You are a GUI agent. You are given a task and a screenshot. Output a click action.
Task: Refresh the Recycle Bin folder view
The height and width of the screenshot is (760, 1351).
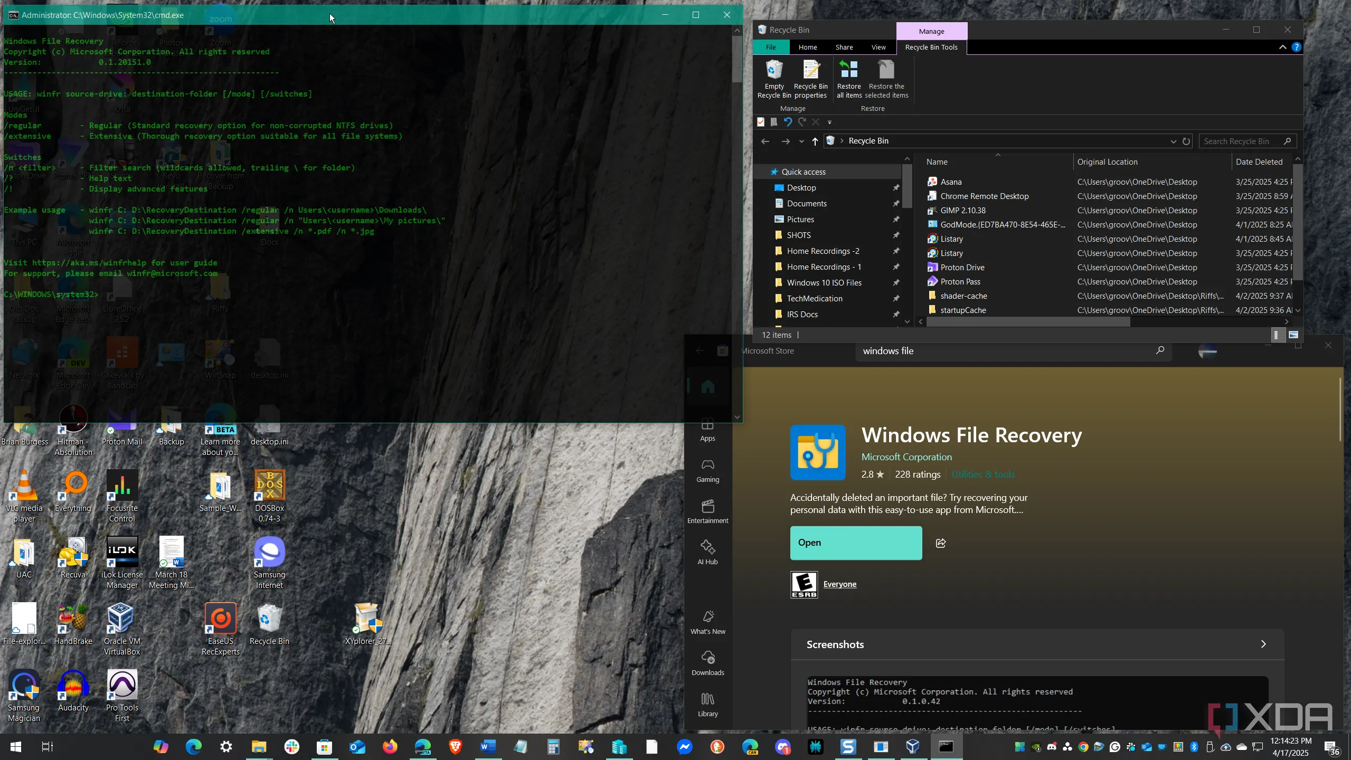pos(1186,141)
